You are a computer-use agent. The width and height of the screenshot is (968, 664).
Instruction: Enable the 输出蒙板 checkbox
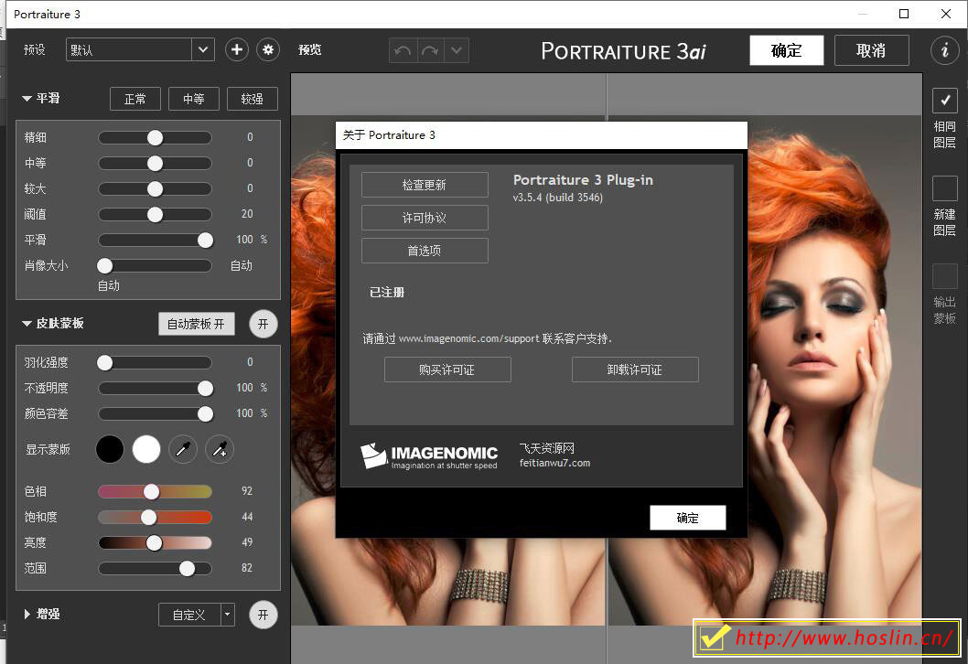click(944, 276)
